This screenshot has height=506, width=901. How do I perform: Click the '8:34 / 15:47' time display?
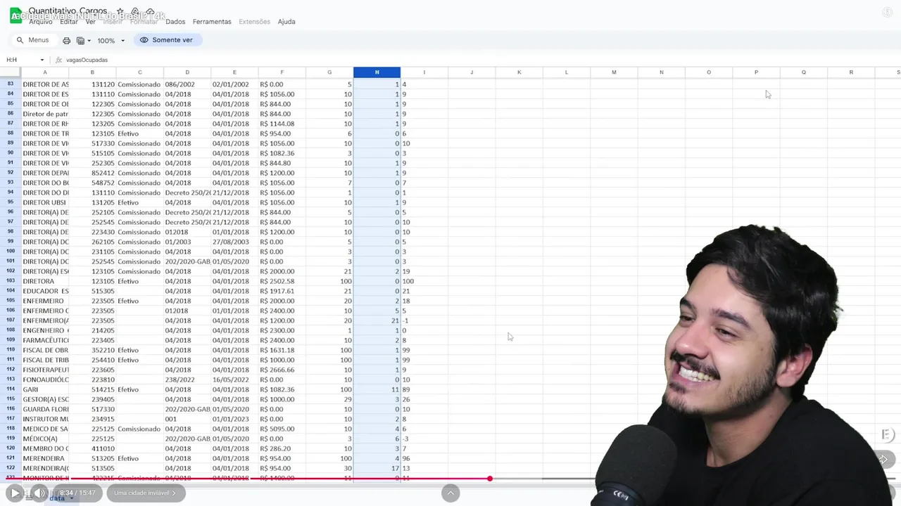click(77, 493)
